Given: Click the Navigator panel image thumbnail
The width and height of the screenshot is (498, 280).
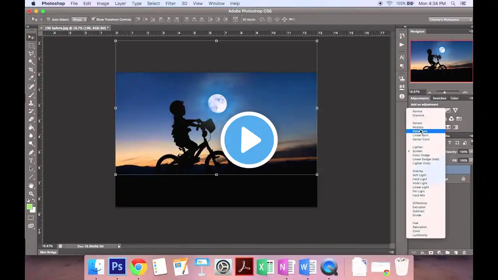Looking at the screenshot, I should 441,61.
